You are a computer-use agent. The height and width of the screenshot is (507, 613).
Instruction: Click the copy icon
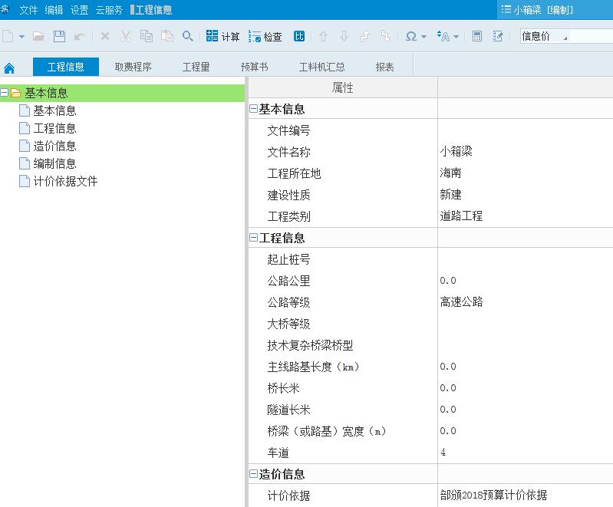[147, 36]
